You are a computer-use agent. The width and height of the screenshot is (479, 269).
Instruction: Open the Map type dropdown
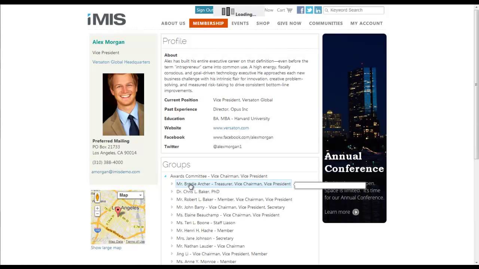[130, 195]
